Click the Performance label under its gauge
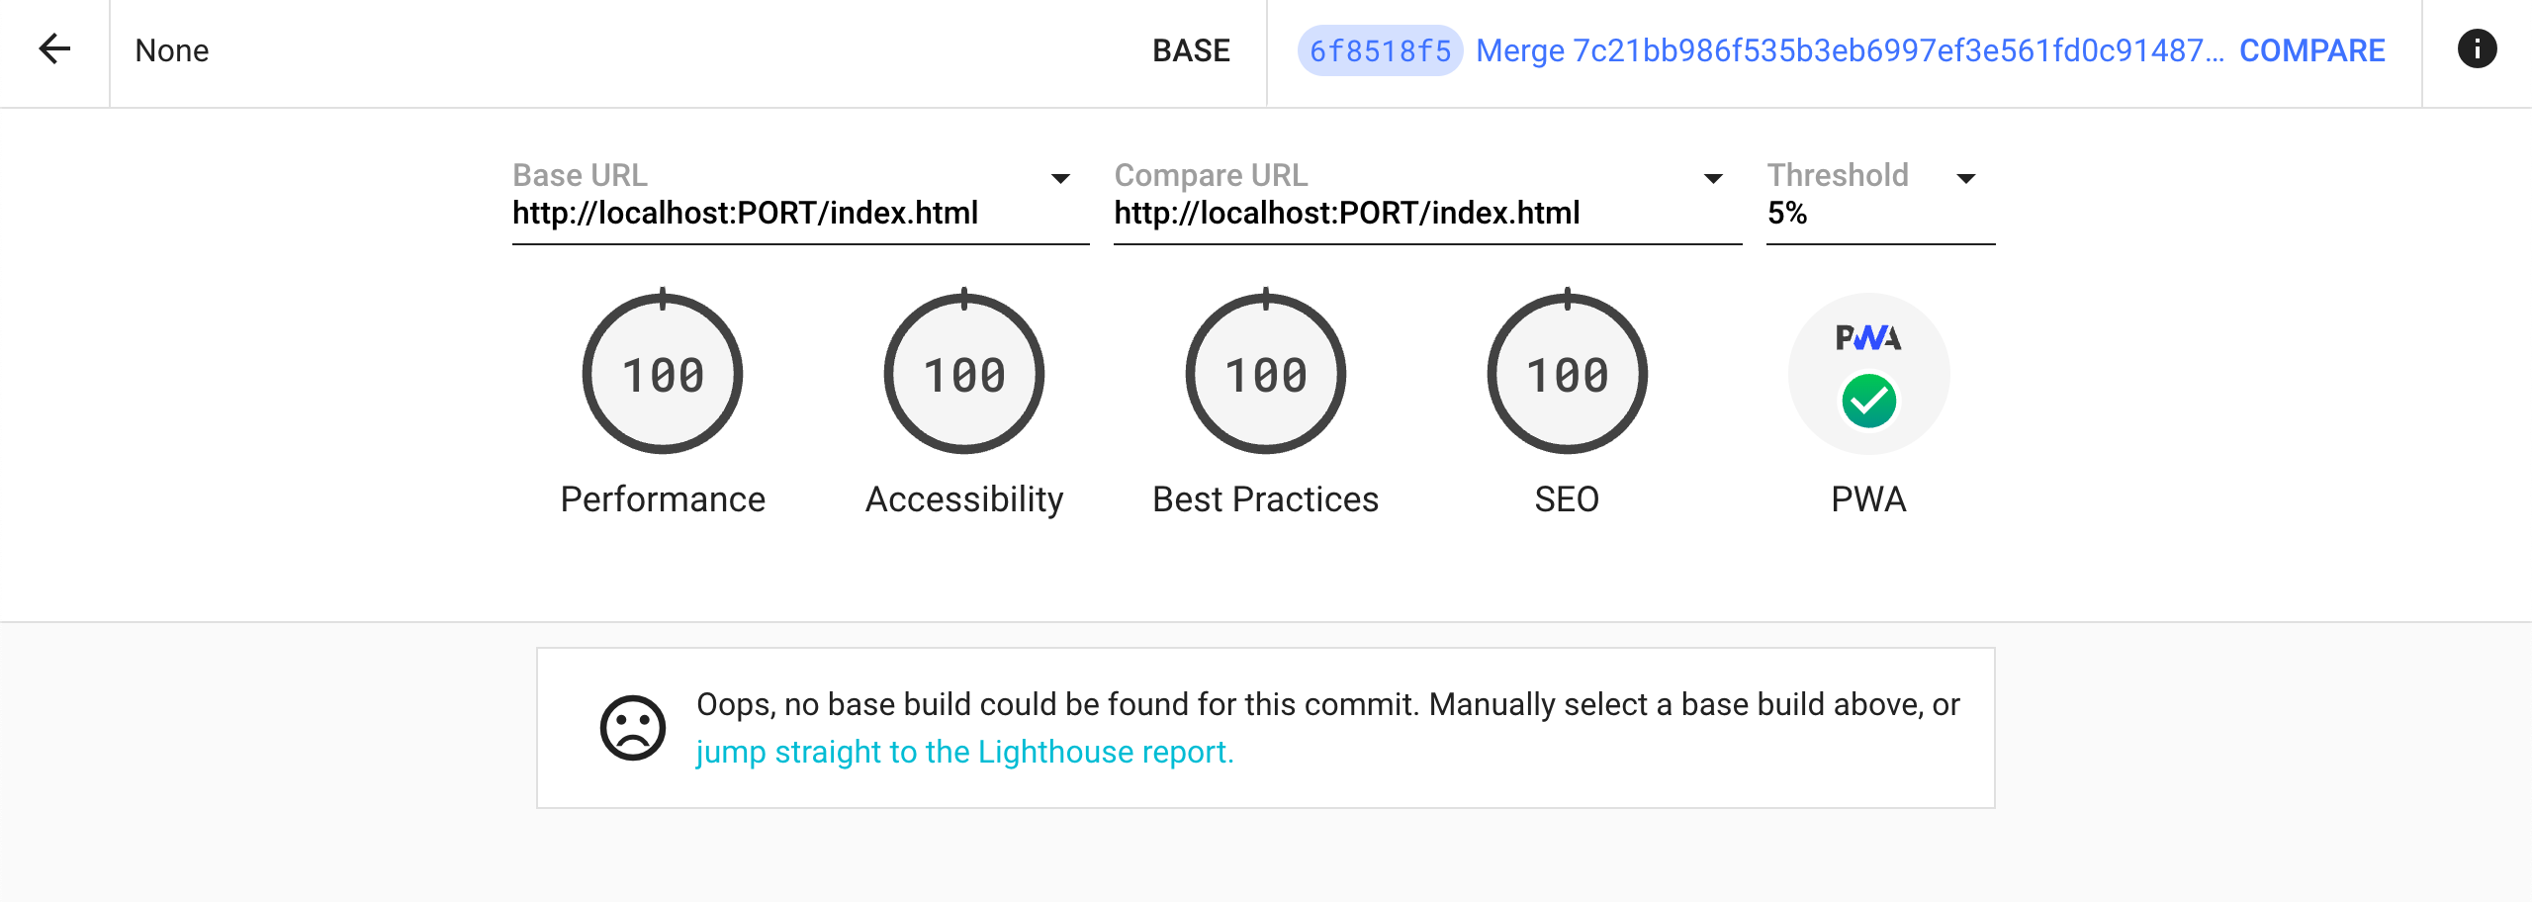The image size is (2532, 902). pos(662,499)
